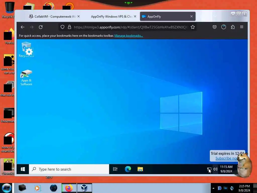Open black box app in host taskbar
Viewport: 257px width, 193px height.
point(22,188)
